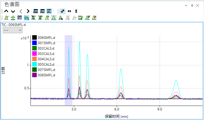Click the shaded selected peak region near 2.6 min
The image size is (204, 120).
click(x=69, y=70)
